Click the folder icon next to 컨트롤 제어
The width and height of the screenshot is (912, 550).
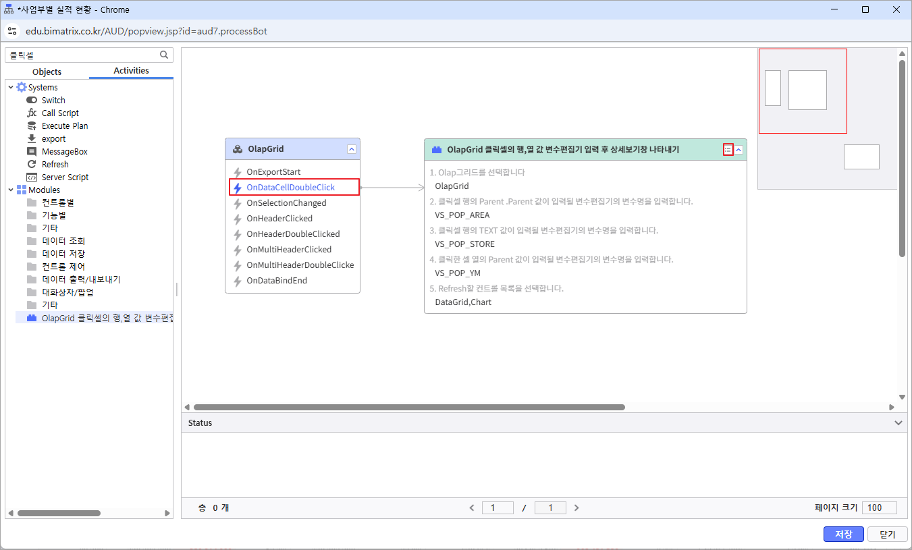(x=32, y=267)
